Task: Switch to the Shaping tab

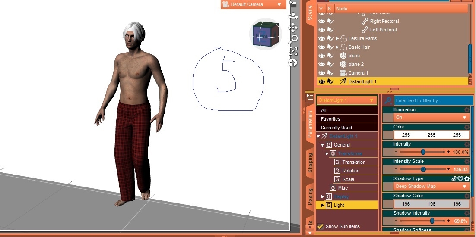Action: (310, 163)
